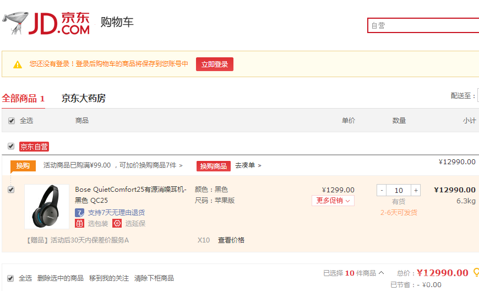Click 移到我的关注 move to favorites
This screenshot has width=479, height=291.
pyautogui.click(x=109, y=278)
